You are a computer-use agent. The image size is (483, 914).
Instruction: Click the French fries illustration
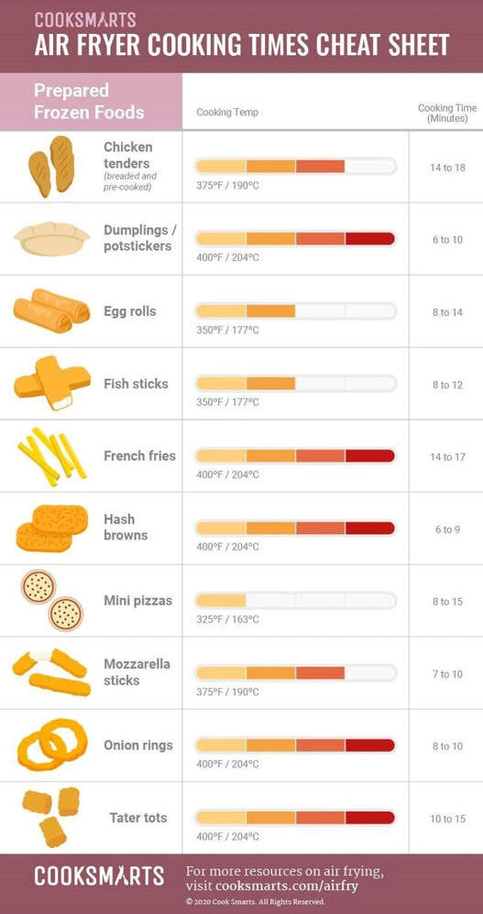52,456
